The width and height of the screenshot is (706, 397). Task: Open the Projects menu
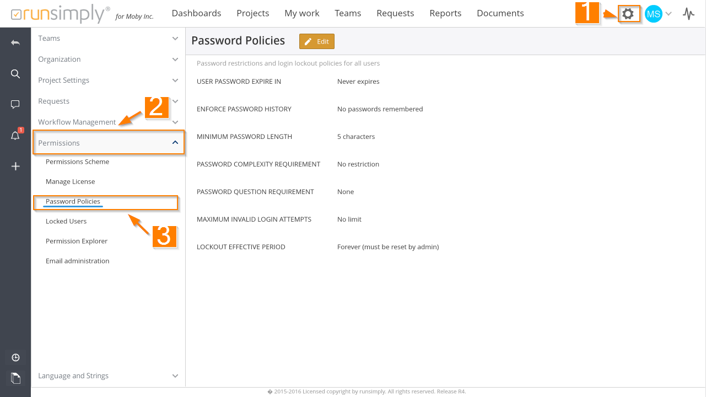tap(252, 13)
